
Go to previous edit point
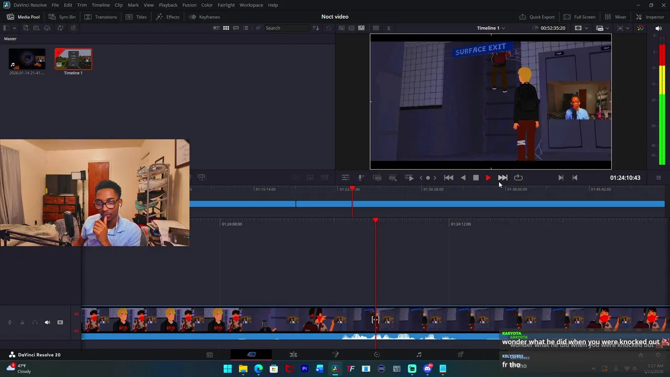click(x=575, y=178)
